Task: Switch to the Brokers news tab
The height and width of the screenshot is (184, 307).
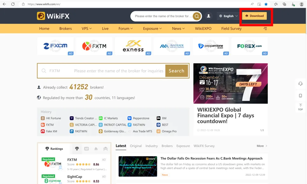Action: click(x=167, y=146)
